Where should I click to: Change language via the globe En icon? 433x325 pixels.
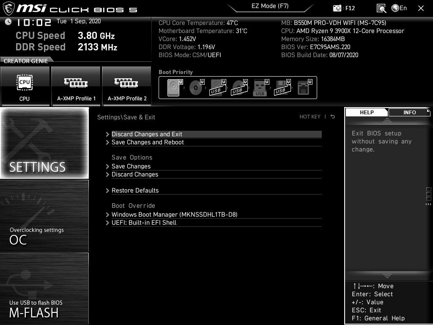(x=399, y=8)
